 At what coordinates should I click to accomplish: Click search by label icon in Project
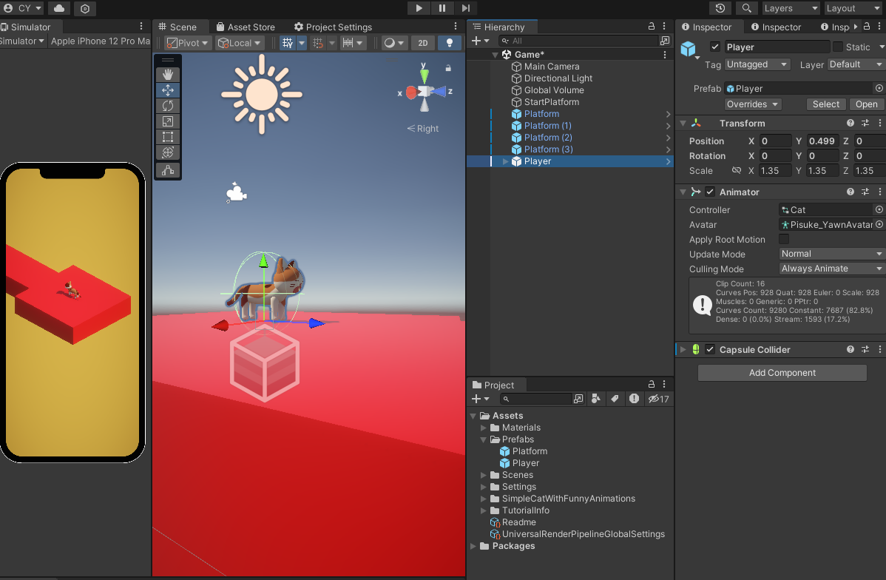coord(615,399)
